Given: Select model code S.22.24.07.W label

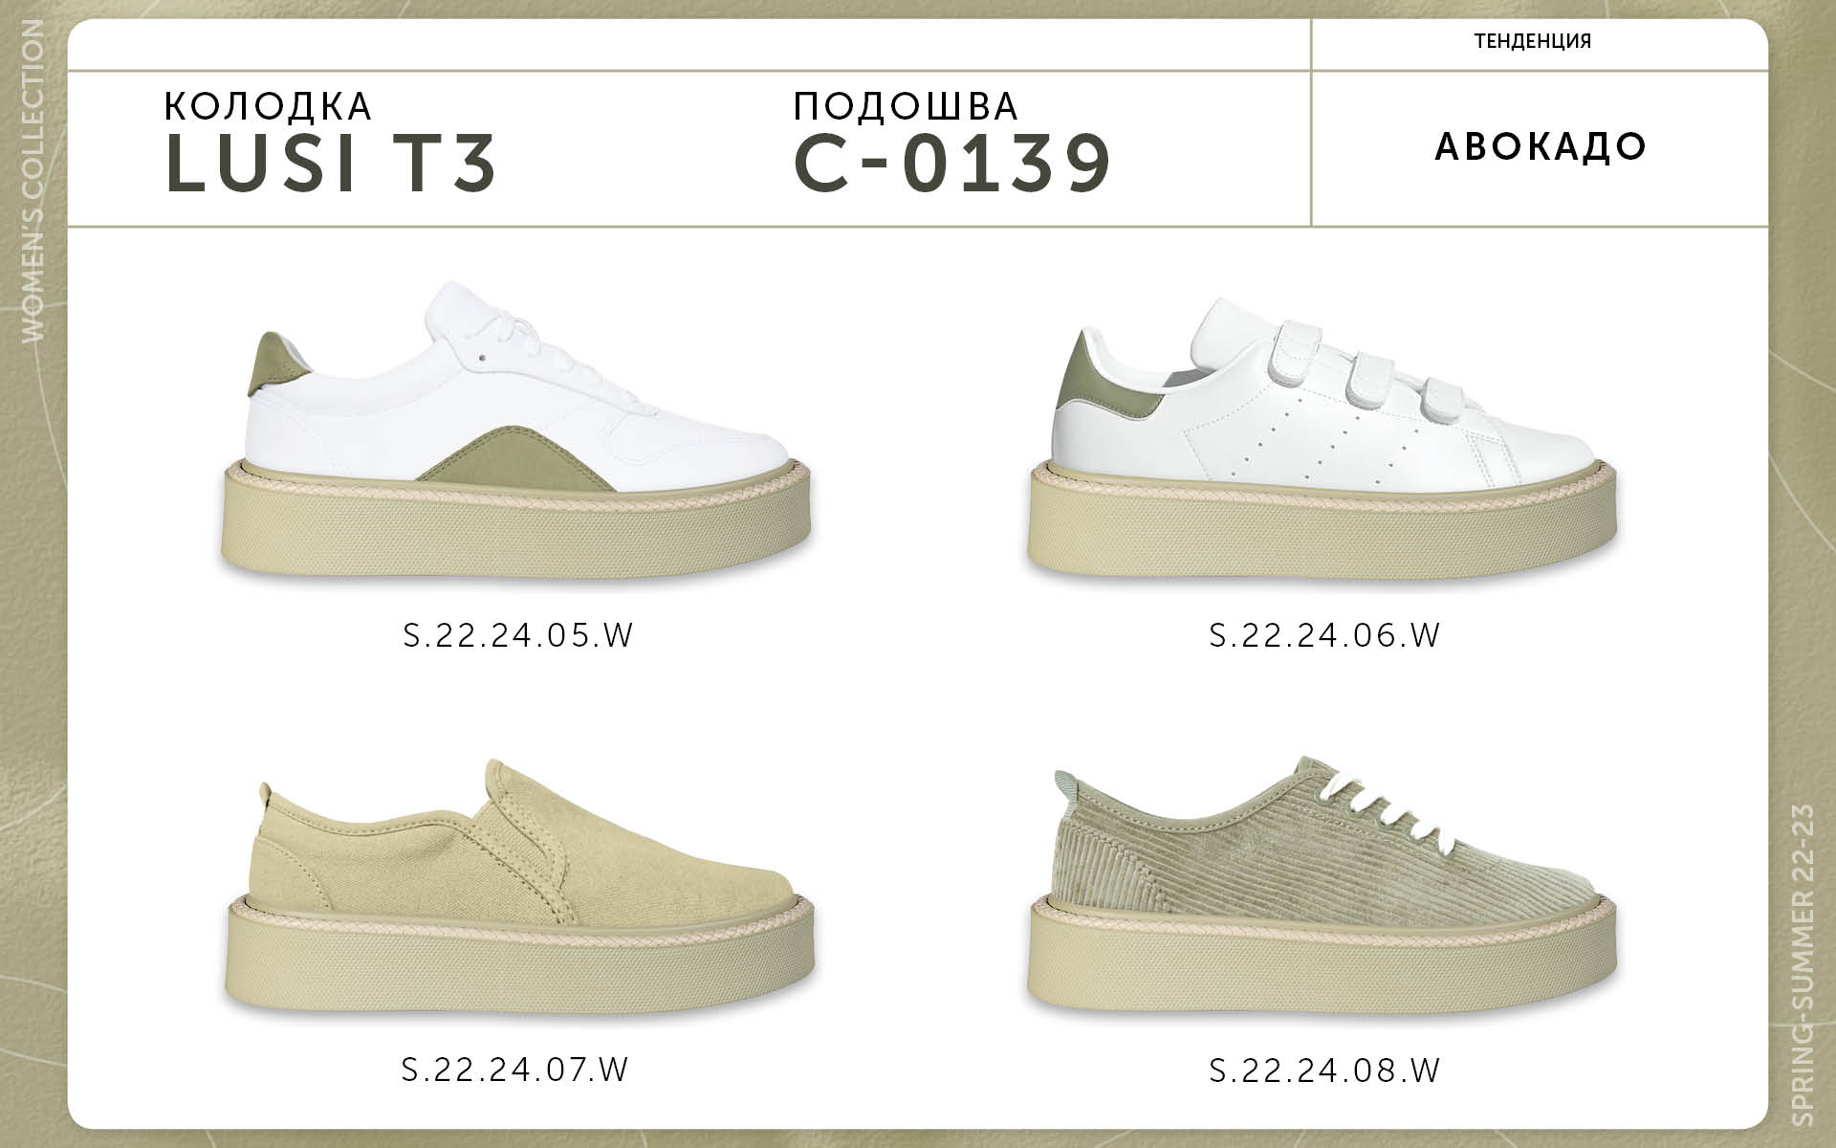Looking at the screenshot, I should point(515,1069).
